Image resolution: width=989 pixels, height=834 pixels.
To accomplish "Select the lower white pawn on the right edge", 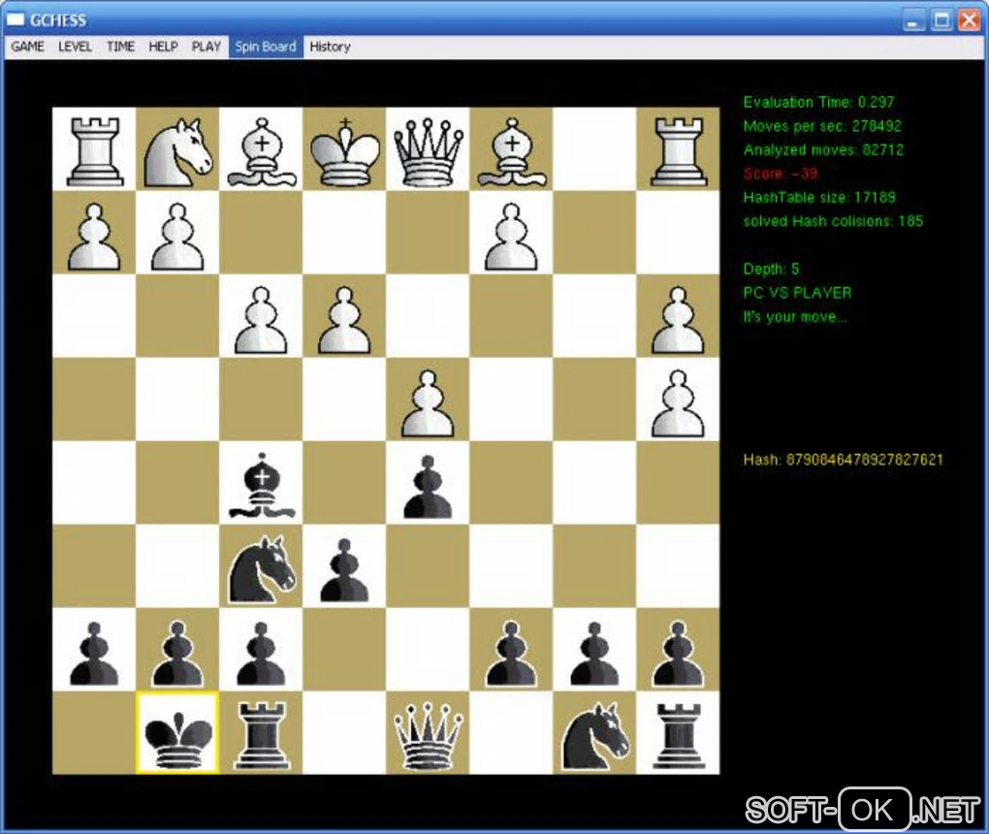I will pyautogui.click(x=678, y=402).
